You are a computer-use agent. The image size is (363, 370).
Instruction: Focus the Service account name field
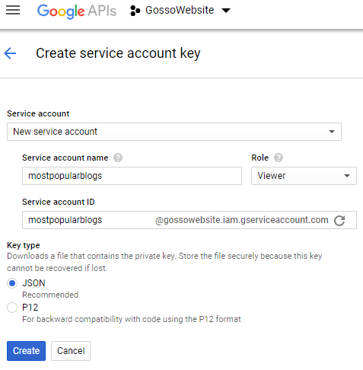132,176
